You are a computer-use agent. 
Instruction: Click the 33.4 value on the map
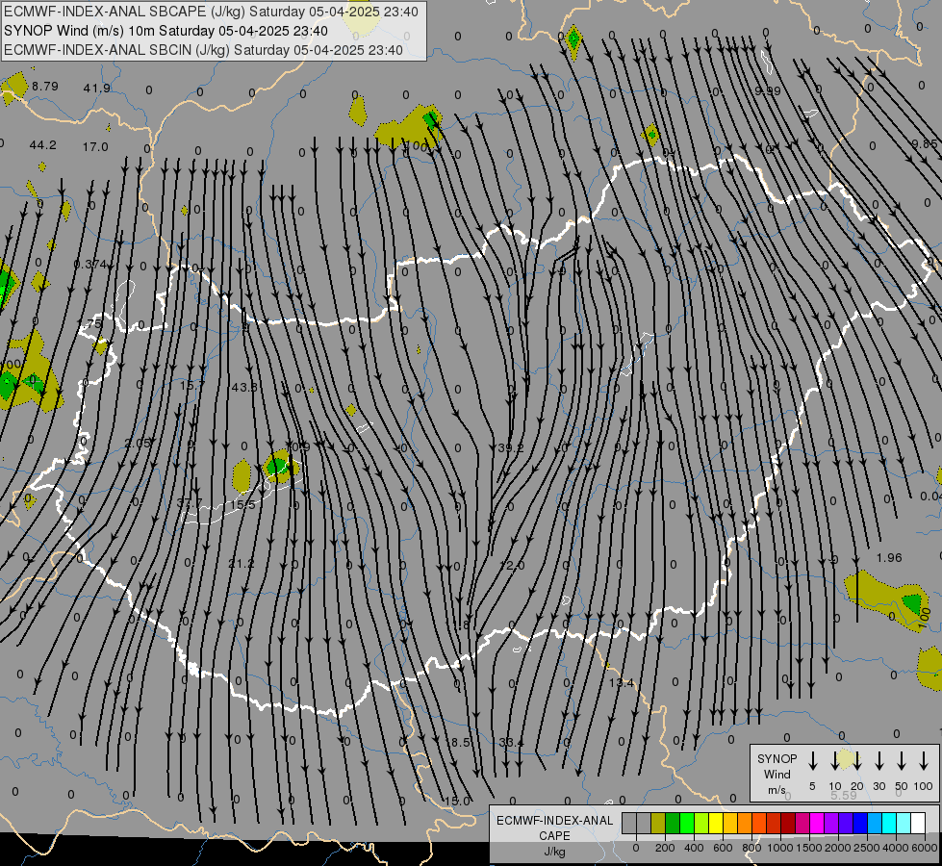coord(511,743)
